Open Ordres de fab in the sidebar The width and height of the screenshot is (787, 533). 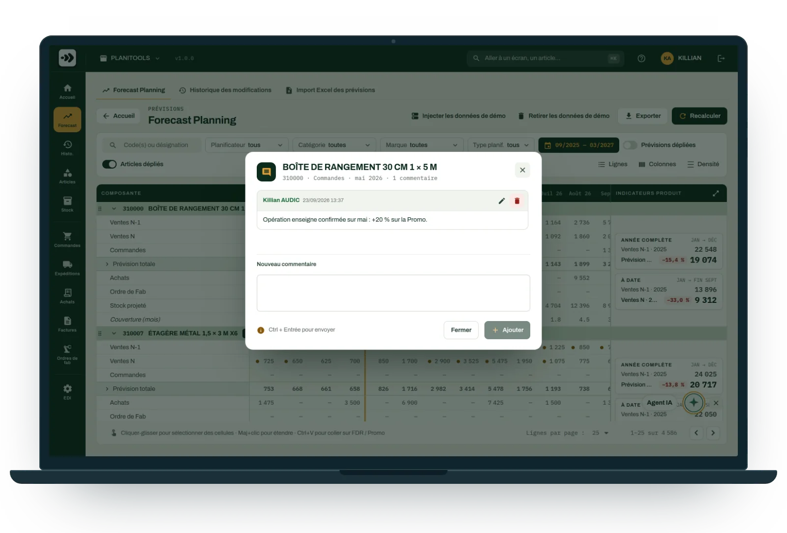point(67,354)
